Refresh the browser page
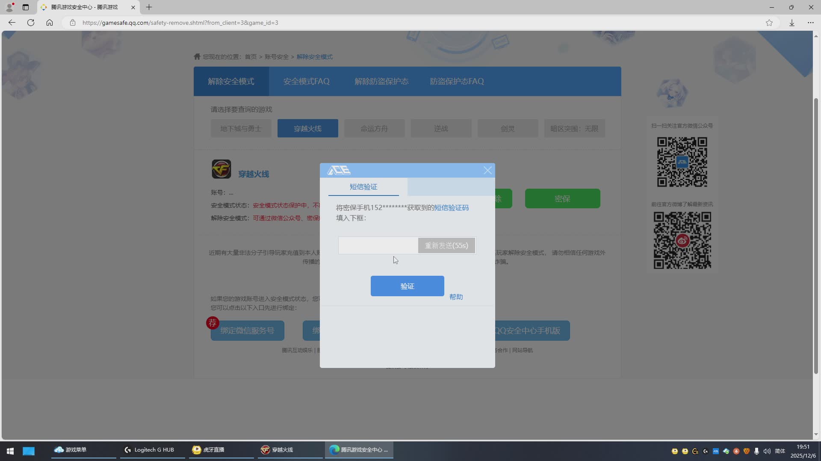821x461 pixels. pyautogui.click(x=31, y=23)
